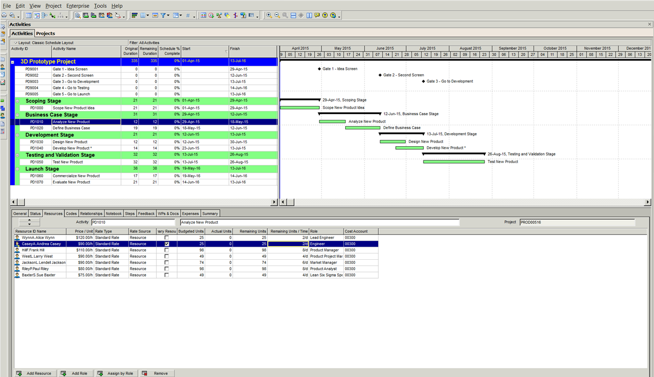Image resolution: width=654 pixels, height=377 pixels.
Task: Show the Activity Table view icon
Action: click(29, 15)
